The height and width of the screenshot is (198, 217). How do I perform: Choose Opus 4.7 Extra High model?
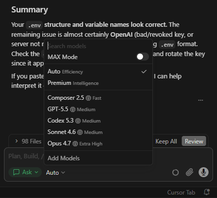[x=98, y=143]
